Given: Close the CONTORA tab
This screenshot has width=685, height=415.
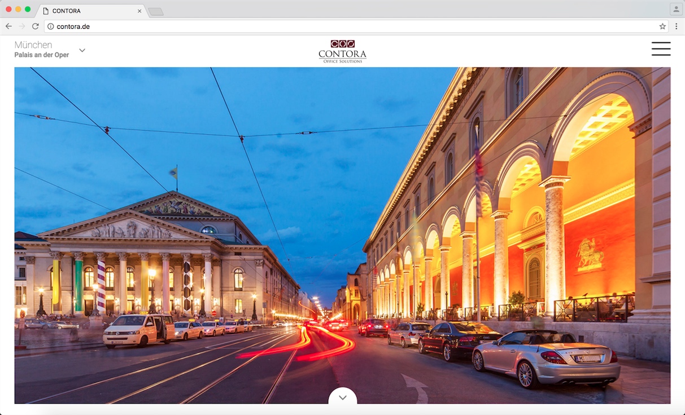Looking at the screenshot, I should point(139,11).
